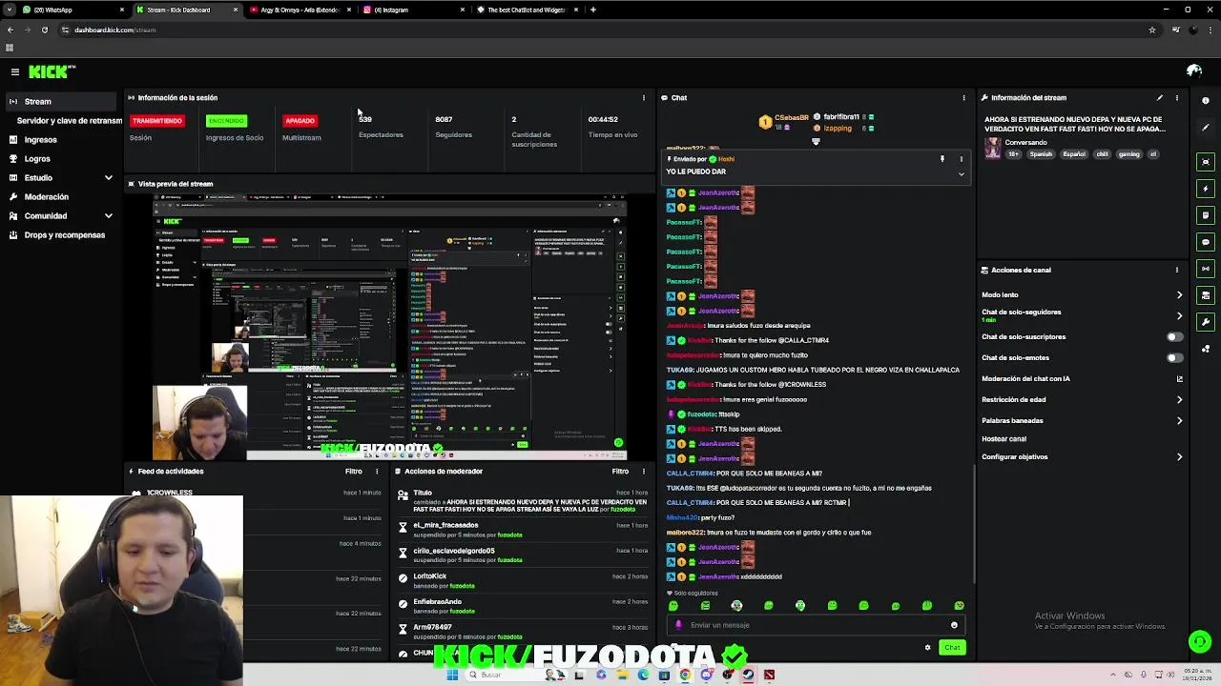1221x686 pixels.
Task: Open Filtro in Feed de actividades
Action: [354, 471]
